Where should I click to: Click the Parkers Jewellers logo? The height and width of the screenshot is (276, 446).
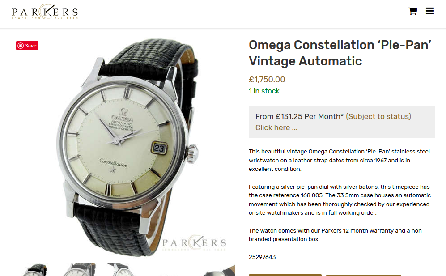[45, 12]
